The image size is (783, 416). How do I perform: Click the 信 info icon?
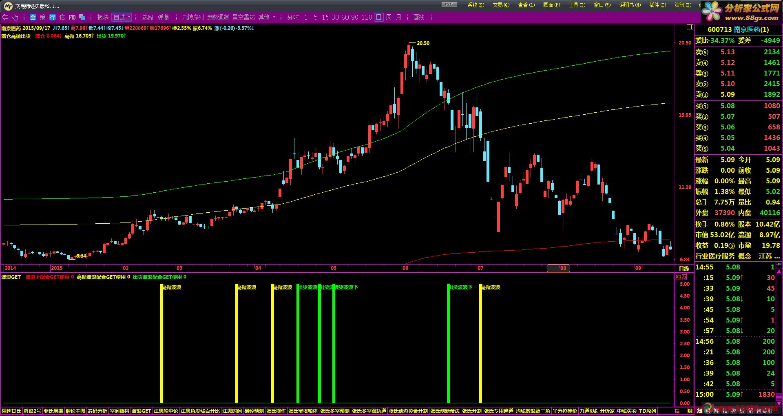(62, 17)
